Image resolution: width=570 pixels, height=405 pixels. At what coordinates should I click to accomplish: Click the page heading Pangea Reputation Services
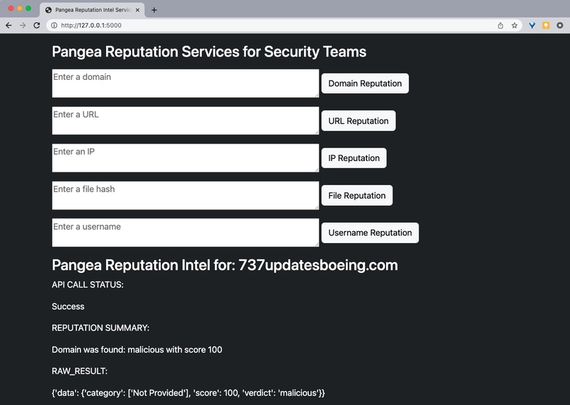(209, 52)
